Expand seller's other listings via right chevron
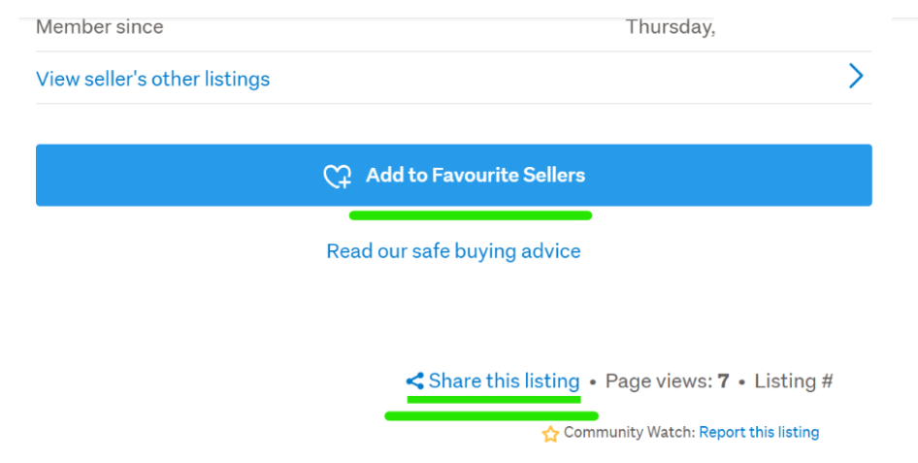Image resolution: width=918 pixels, height=463 pixels. pos(856,77)
